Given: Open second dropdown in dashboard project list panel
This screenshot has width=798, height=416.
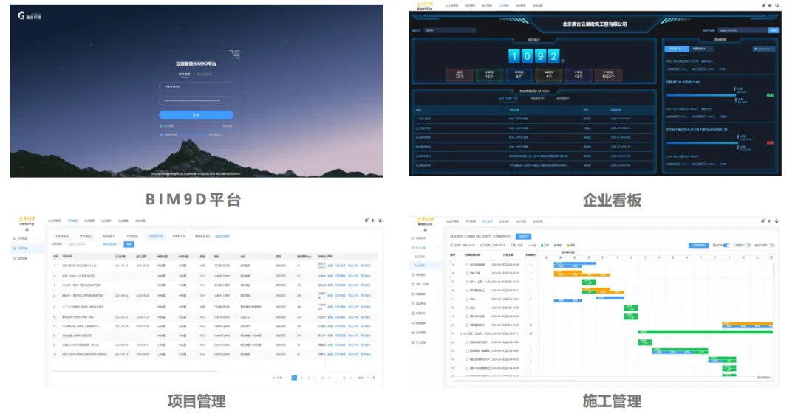Looking at the screenshot, I should click(703, 49).
